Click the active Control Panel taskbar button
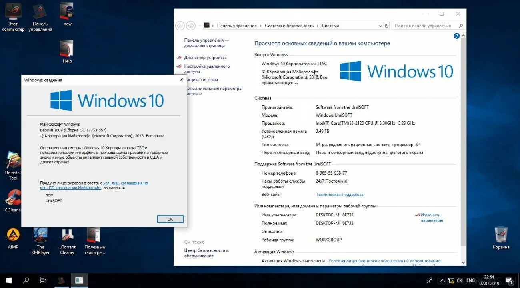520x288 pixels. pos(79,280)
